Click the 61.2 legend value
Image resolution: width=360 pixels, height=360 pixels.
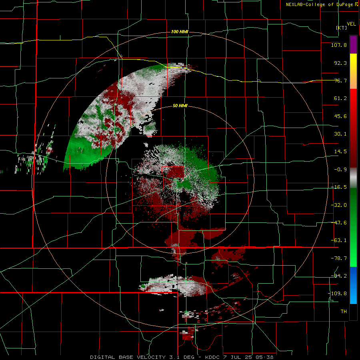click(x=340, y=98)
